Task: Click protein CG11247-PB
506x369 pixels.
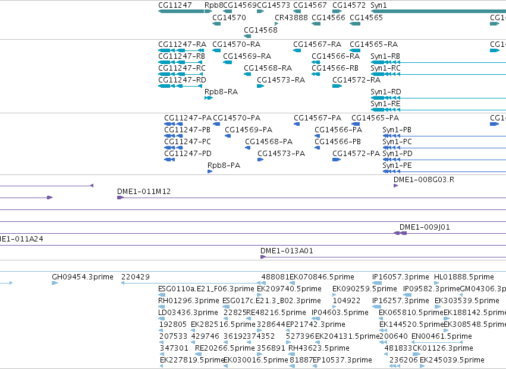Action: pyautogui.click(x=187, y=130)
